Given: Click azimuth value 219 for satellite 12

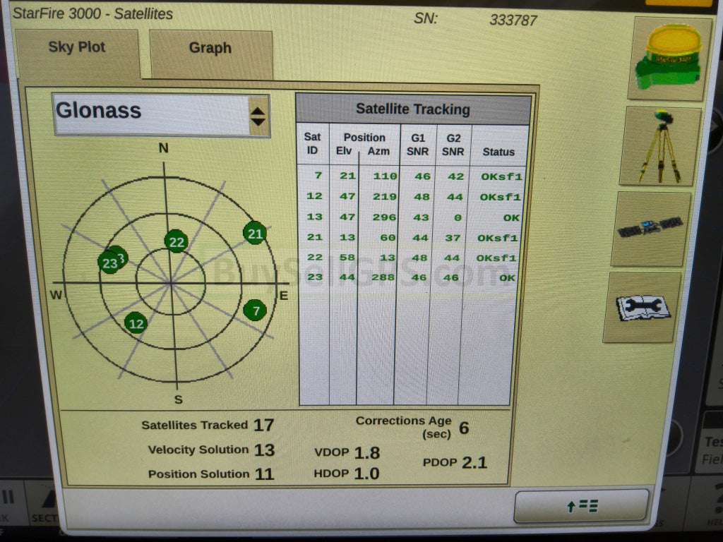Looking at the screenshot, I should coord(385,197).
